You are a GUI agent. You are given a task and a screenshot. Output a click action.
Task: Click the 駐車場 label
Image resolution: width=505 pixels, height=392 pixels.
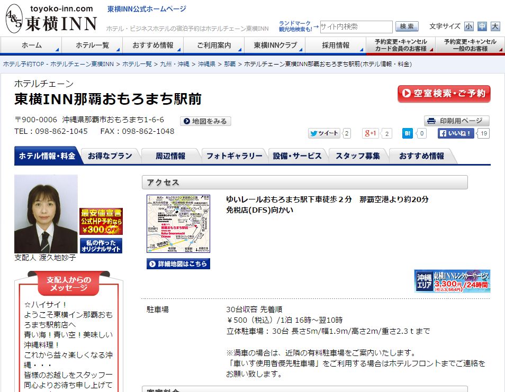pos(158,309)
